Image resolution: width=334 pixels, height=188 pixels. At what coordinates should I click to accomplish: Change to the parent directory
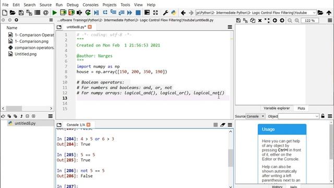coord(329,13)
